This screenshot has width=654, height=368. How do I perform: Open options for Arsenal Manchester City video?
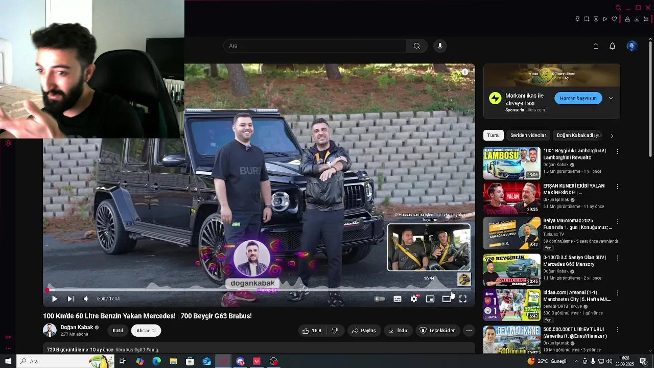click(617, 293)
